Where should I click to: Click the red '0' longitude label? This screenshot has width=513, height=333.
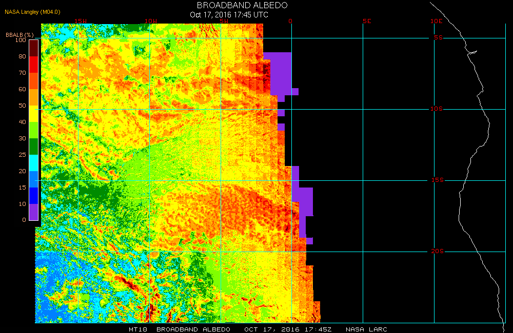(x=290, y=21)
